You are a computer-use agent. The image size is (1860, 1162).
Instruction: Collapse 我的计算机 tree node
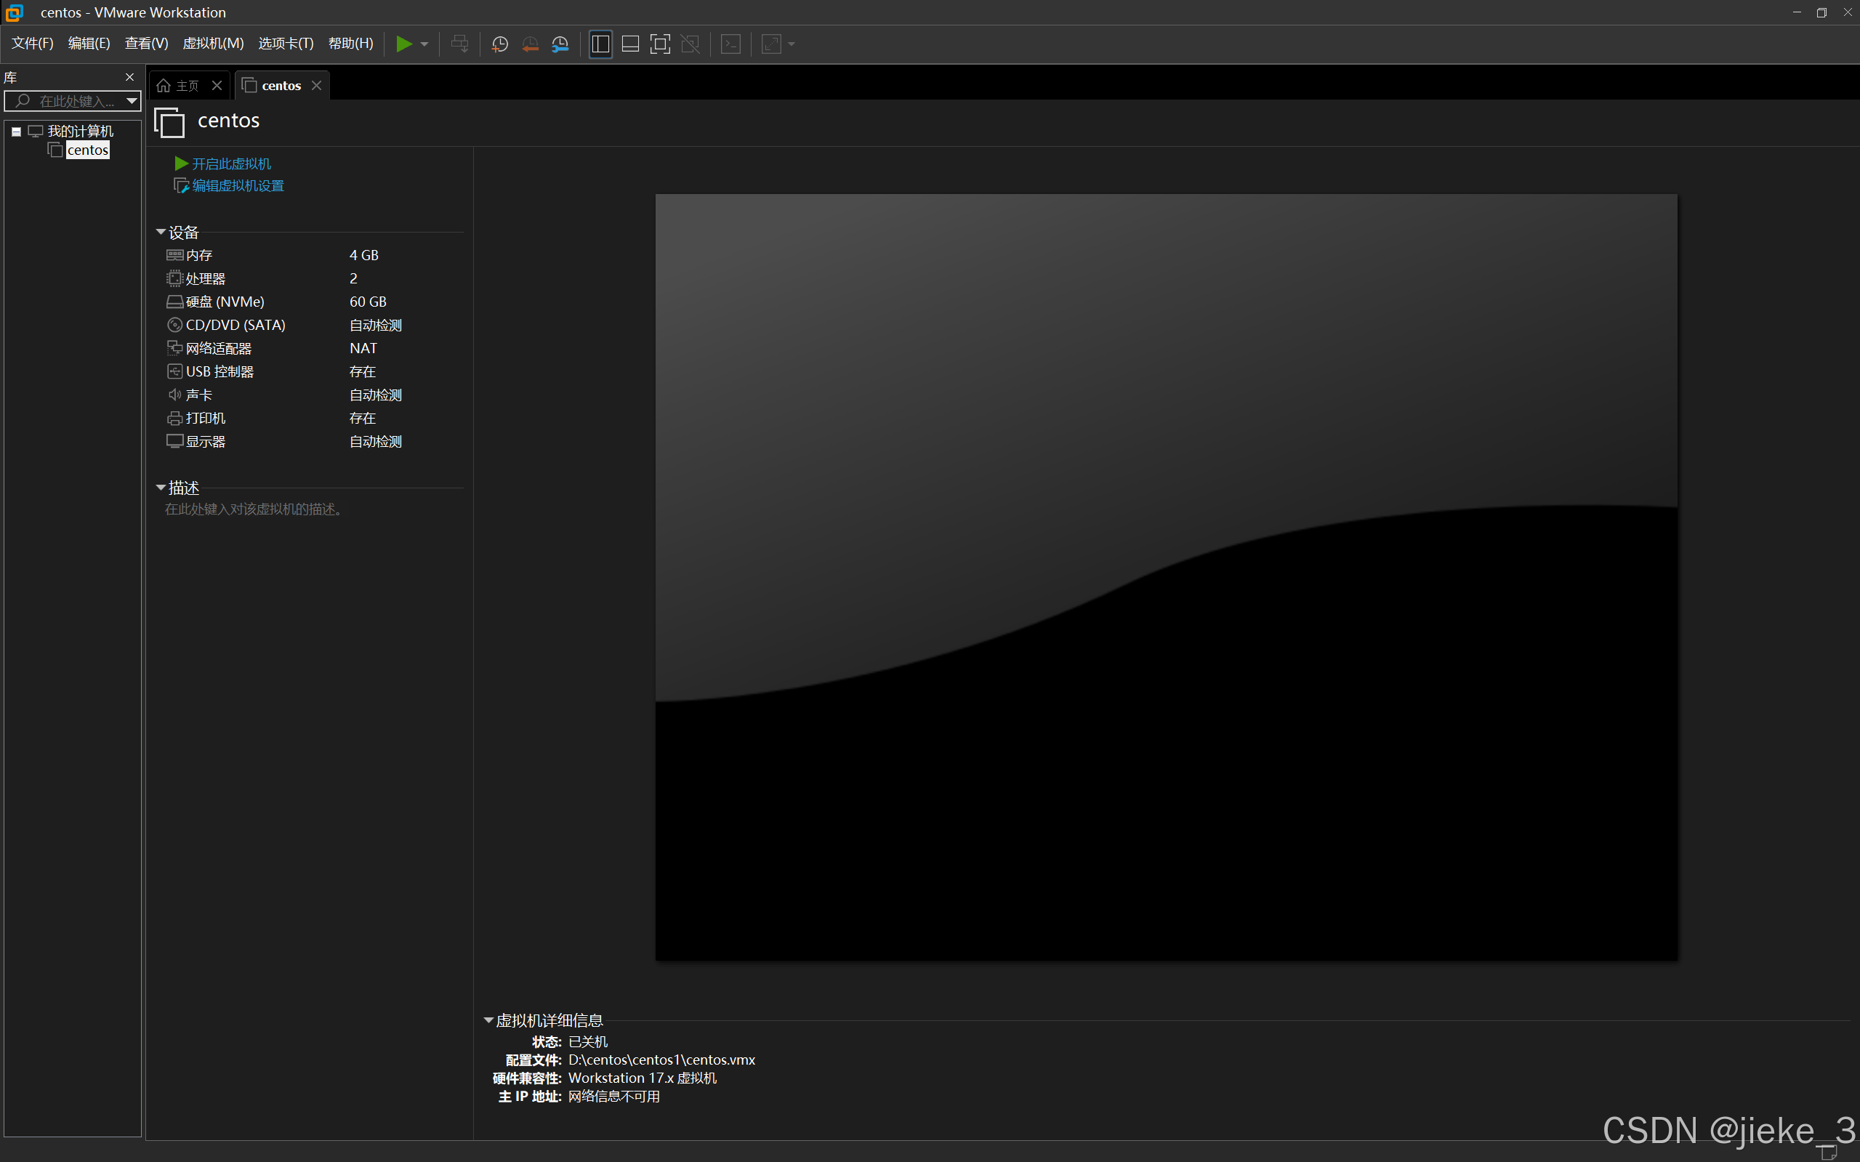(16, 132)
